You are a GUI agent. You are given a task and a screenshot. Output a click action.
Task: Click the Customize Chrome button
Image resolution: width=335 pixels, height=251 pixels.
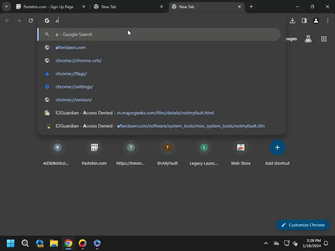coord(303,225)
